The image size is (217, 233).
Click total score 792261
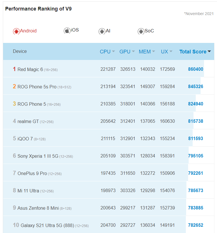point(195,173)
